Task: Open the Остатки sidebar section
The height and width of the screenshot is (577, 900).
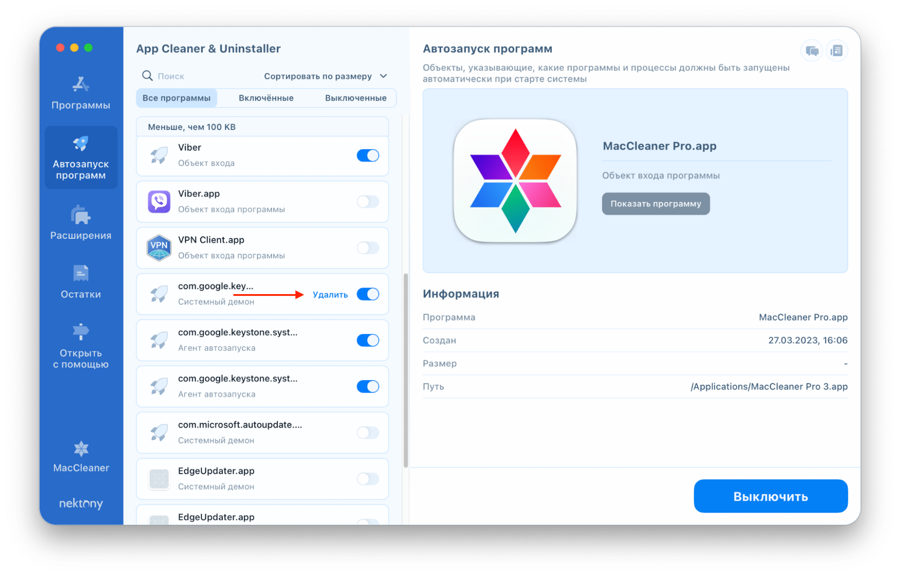Action: coord(81,282)
